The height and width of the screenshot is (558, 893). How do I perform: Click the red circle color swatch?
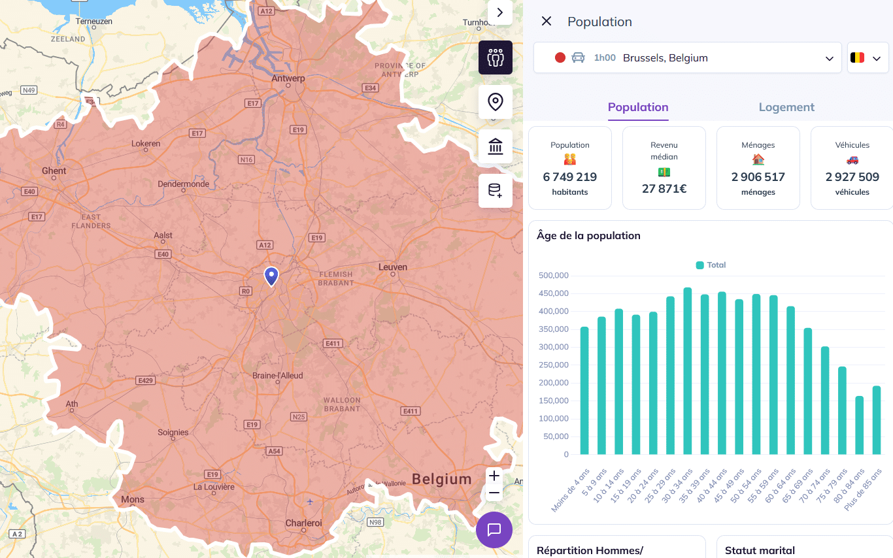point(560,57)
